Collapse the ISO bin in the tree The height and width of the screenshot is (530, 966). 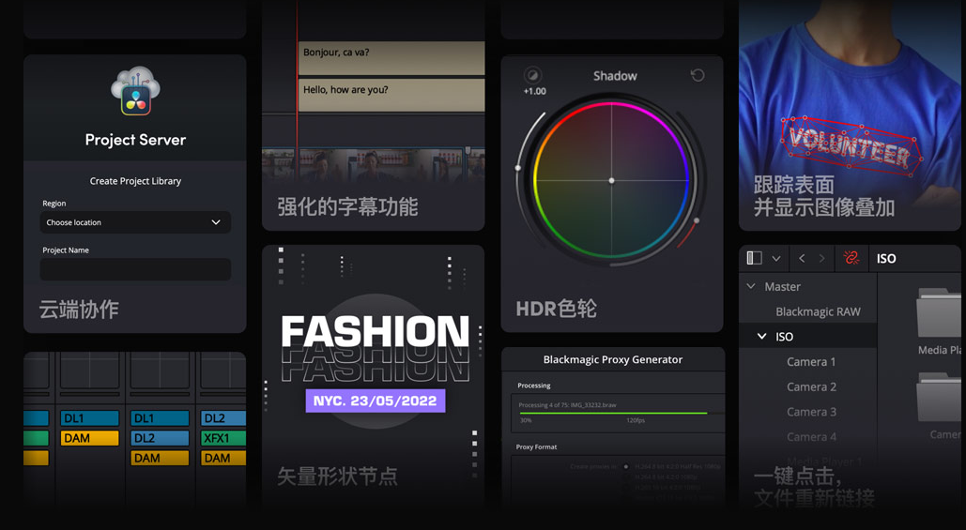pyautogui.click(x=761, y=337)
